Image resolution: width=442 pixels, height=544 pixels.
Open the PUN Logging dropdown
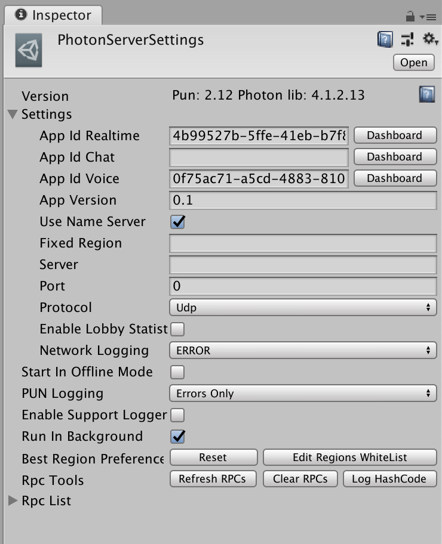click(x=303, y=394)
